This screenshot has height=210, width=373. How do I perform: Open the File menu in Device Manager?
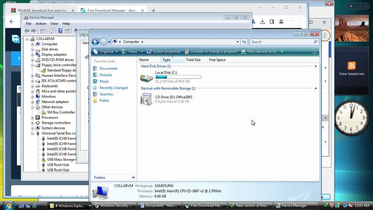[x=29, y=24]
